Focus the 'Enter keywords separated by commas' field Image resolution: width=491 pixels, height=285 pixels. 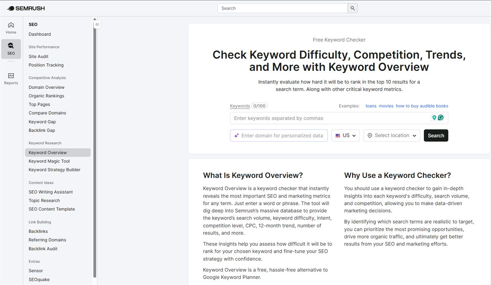(339, 118)
